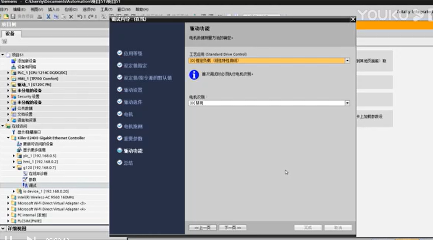Click the 参数 parameter icon under g120
This screenshot has height=240, width=433.
(x=25, y=179)
